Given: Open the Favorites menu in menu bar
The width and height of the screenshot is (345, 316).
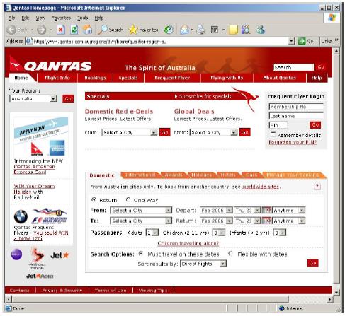Looking at the screenshot, I should point(61,18).
